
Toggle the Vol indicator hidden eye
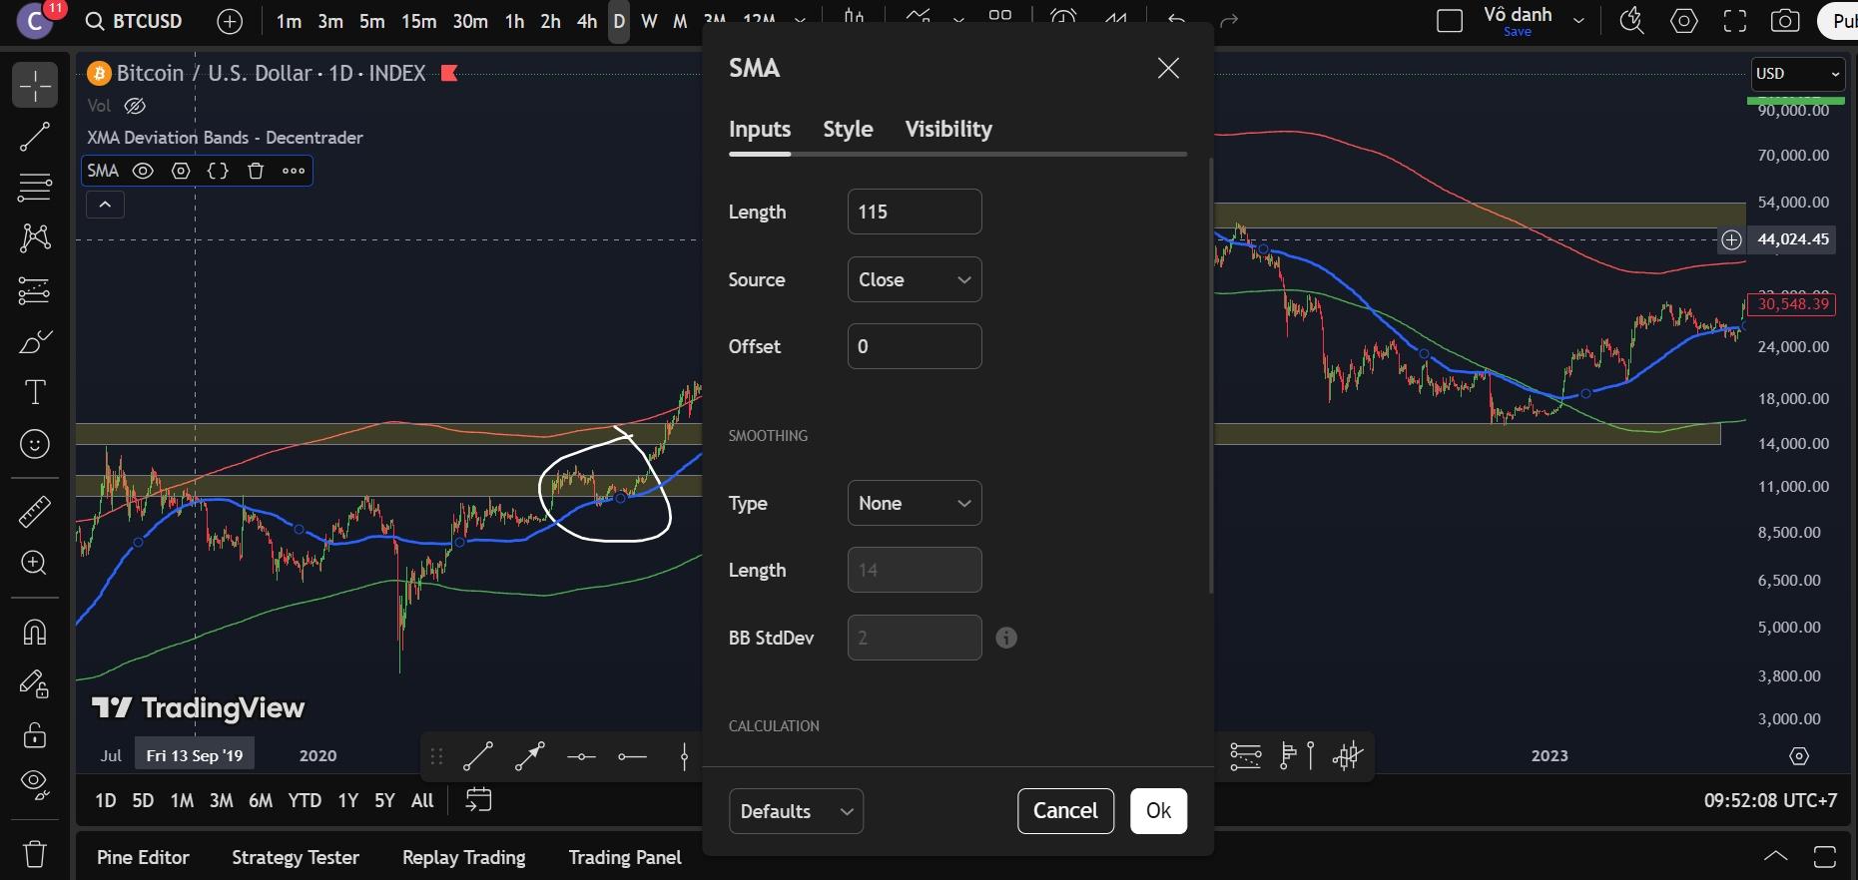(x=135, y=106)
